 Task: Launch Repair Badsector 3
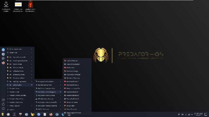point(77,99)
